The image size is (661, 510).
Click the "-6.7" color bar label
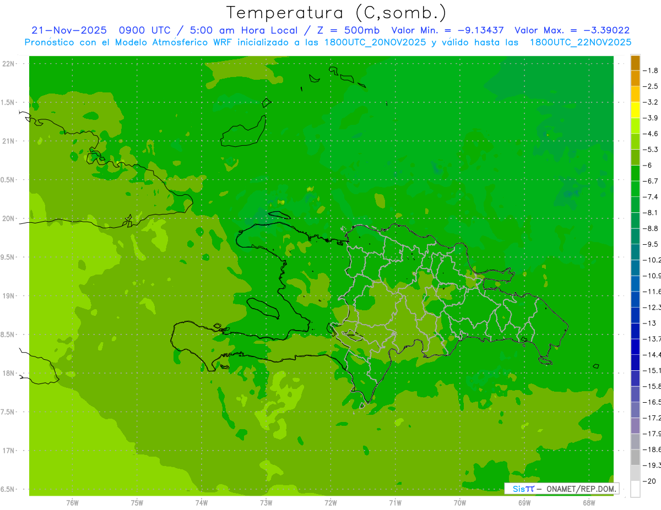[651, 181]
